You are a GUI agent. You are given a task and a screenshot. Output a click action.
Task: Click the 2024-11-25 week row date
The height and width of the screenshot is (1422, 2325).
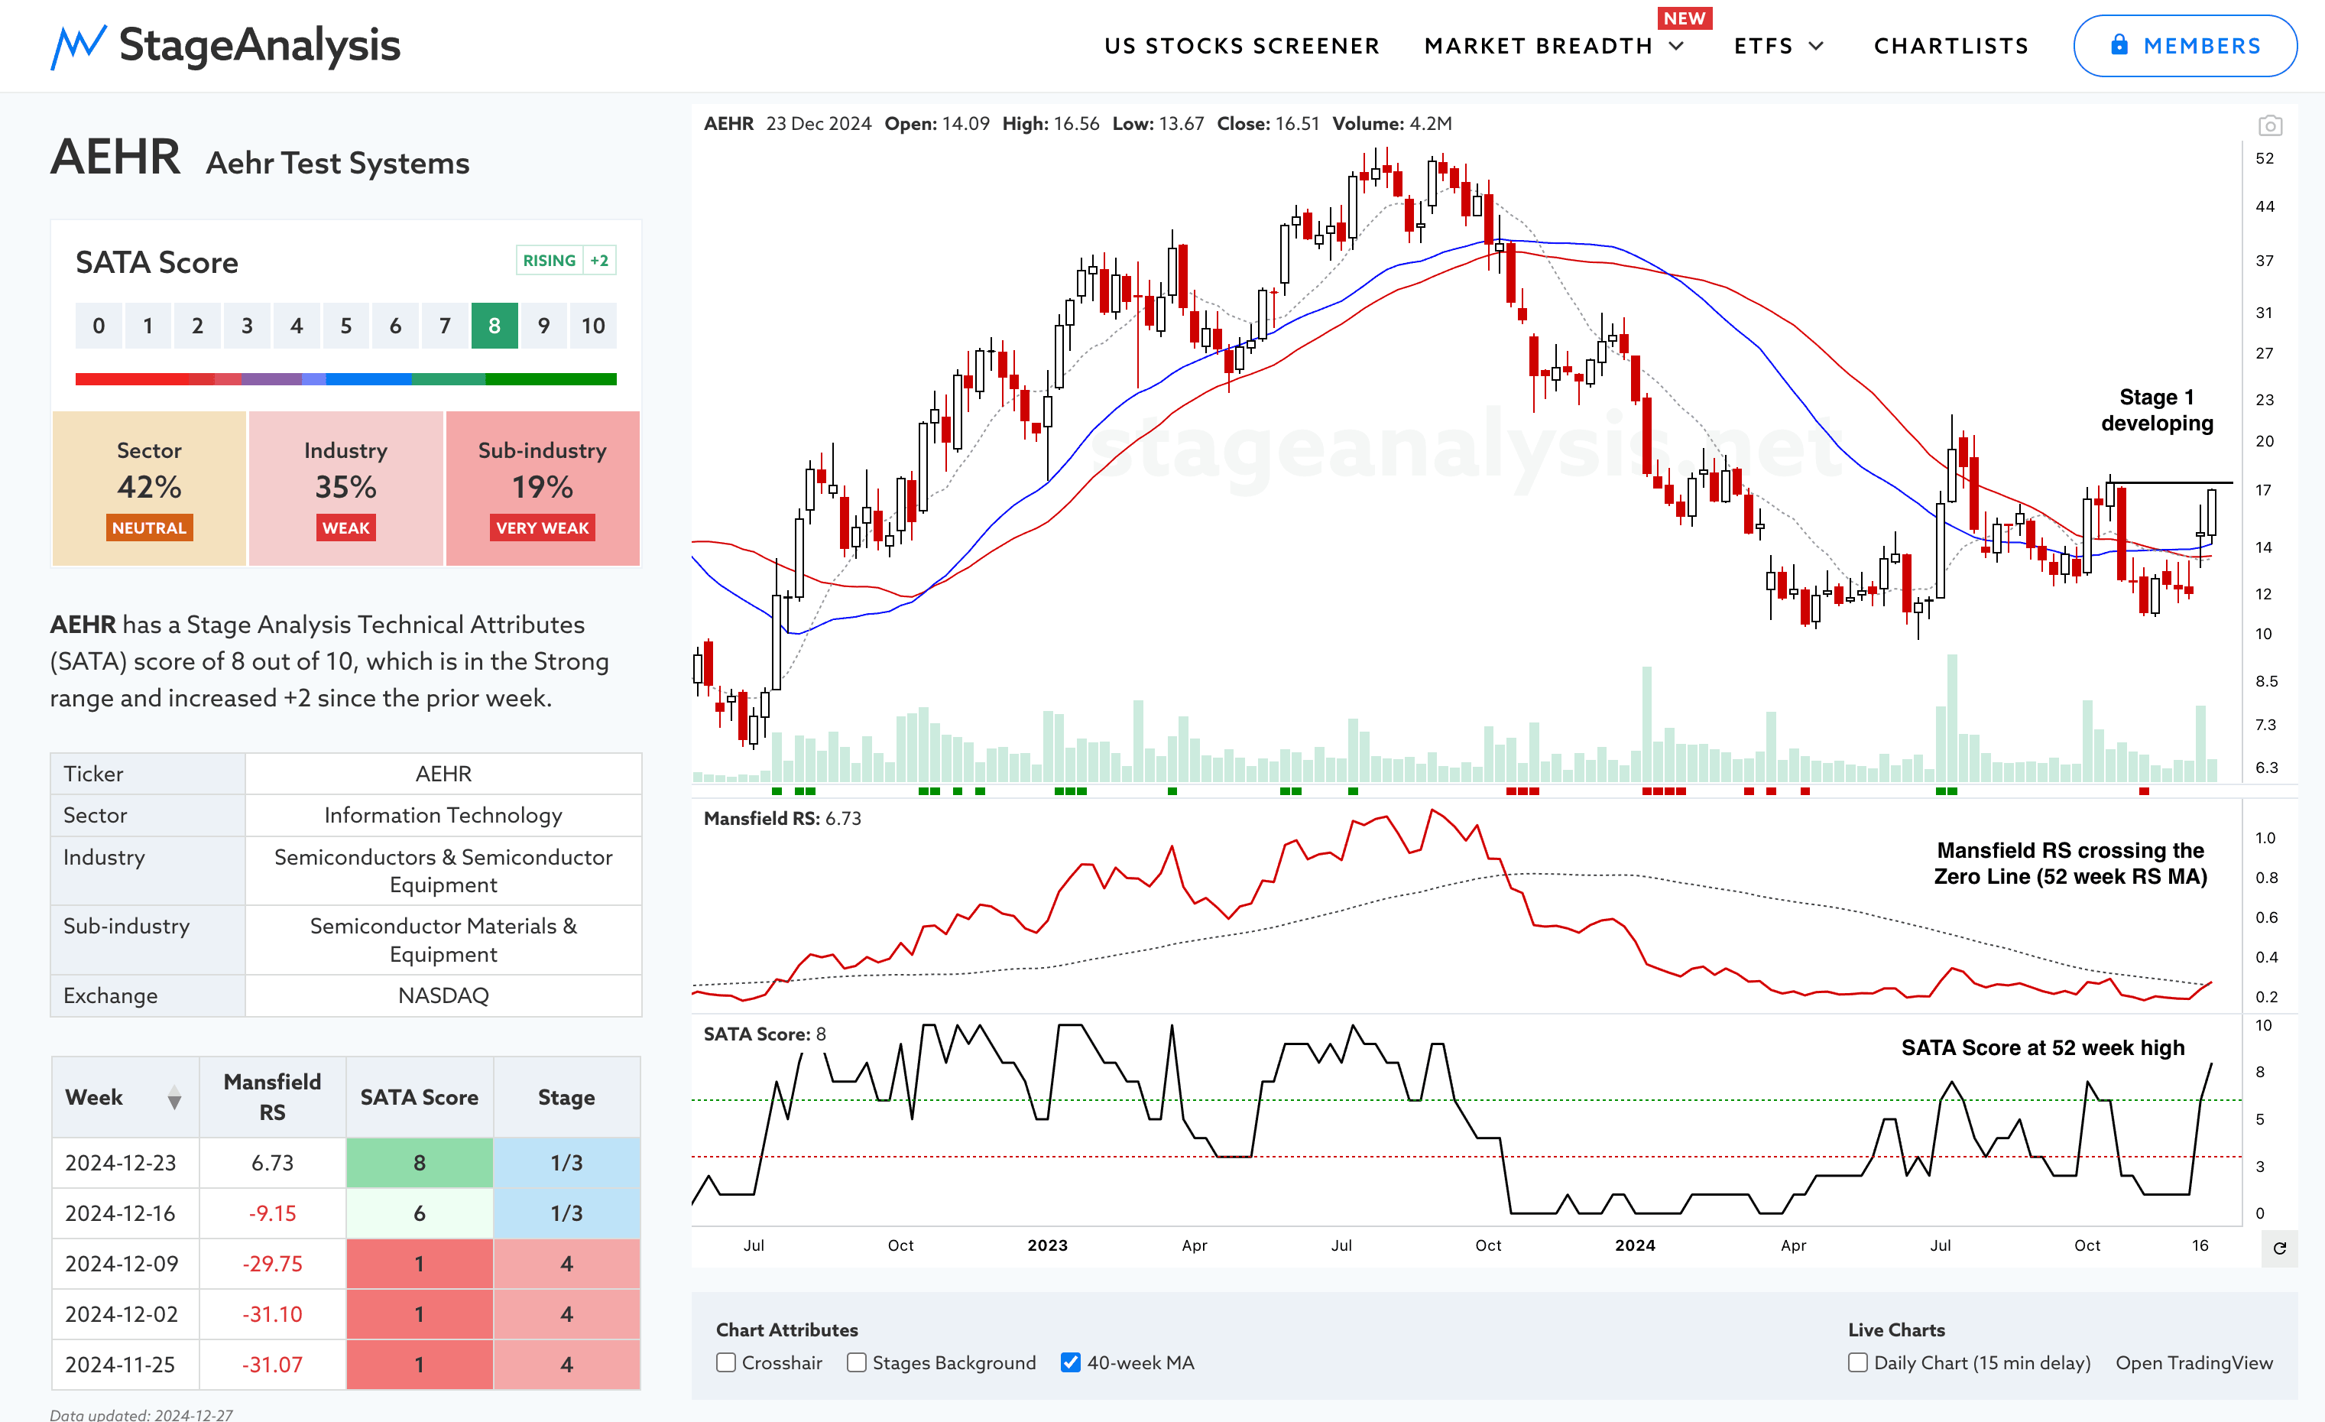point(120,1365)
